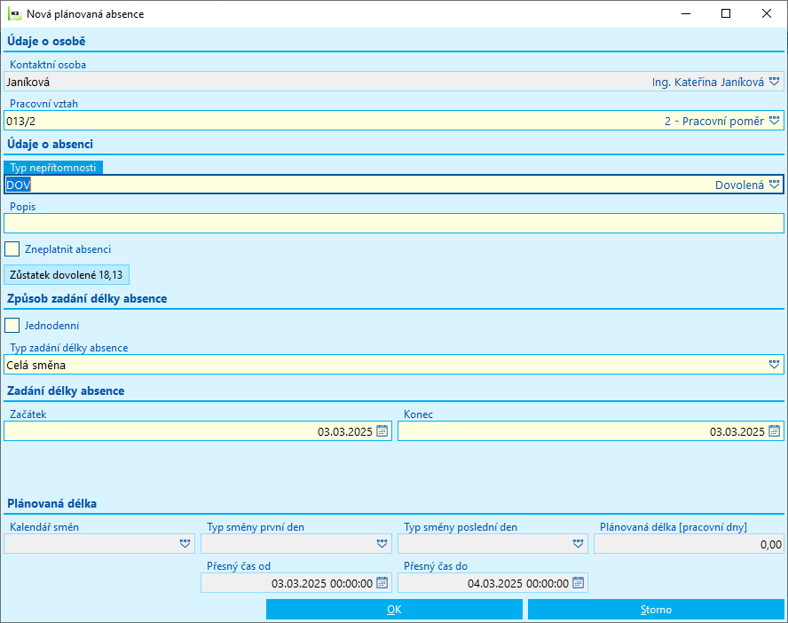Click the Plánovaná délka pracovní dny field

click(x=689, y=544)
